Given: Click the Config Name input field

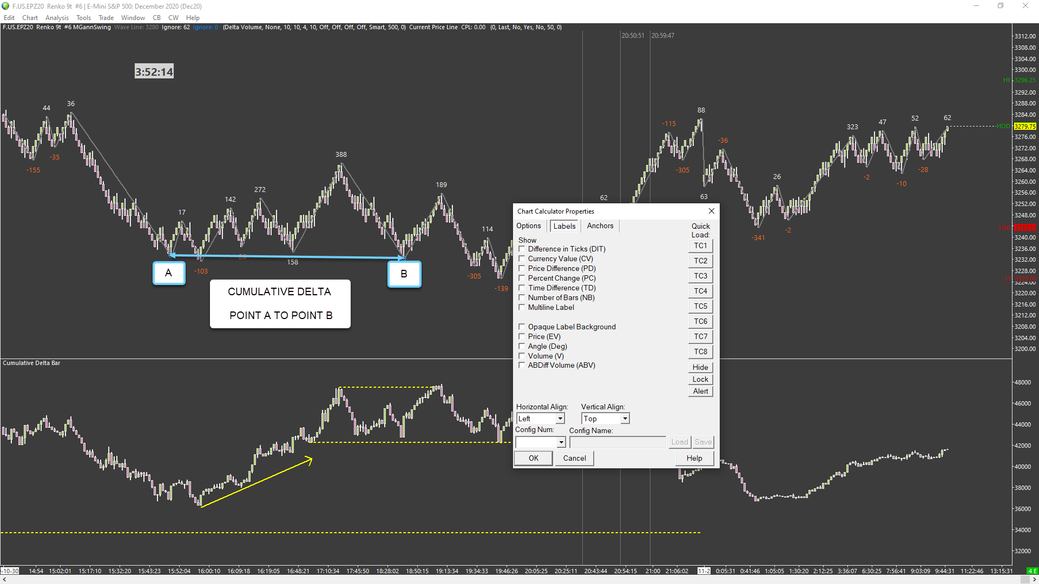Looking at the screenshot, I should (617, 442).
